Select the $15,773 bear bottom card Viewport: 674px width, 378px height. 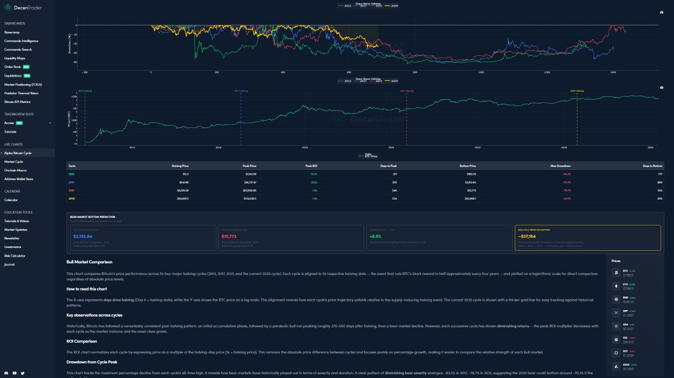[x=290, y=238]
